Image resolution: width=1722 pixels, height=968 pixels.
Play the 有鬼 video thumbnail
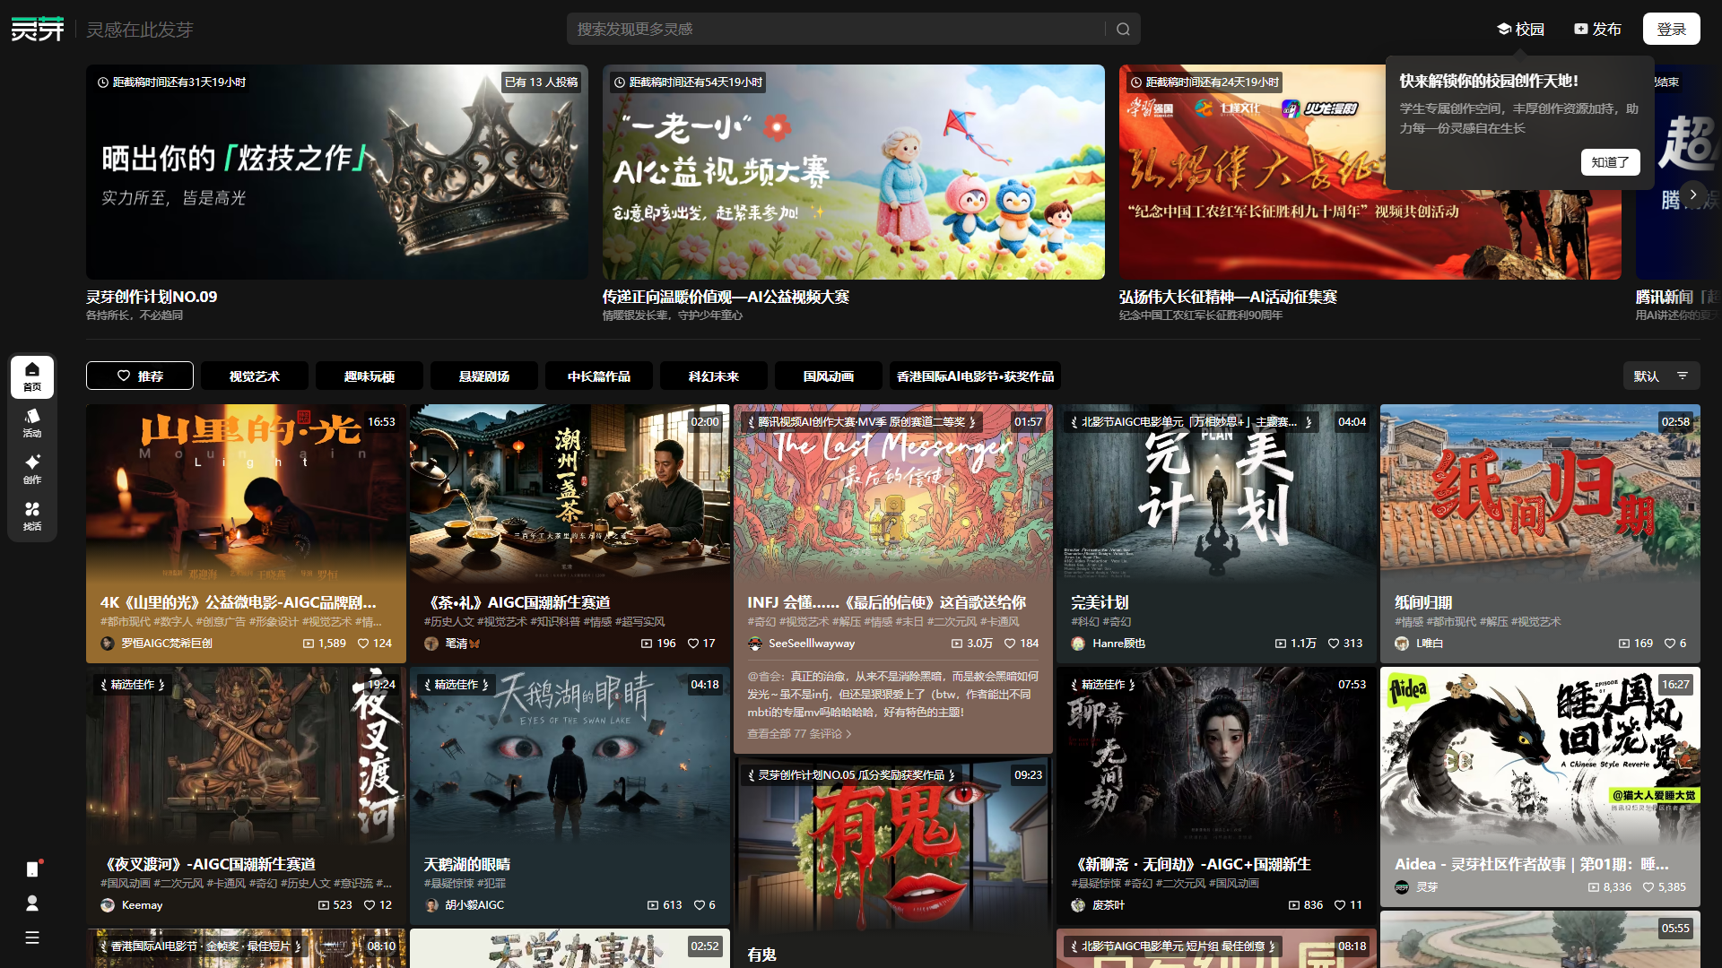click(893, 847)
